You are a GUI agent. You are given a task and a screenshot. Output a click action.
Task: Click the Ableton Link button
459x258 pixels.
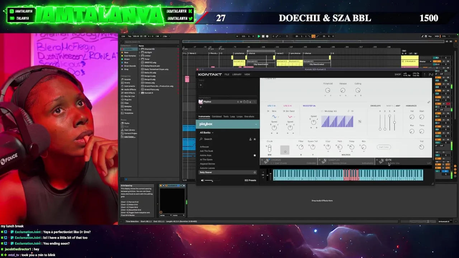click(x=123, y=36)
